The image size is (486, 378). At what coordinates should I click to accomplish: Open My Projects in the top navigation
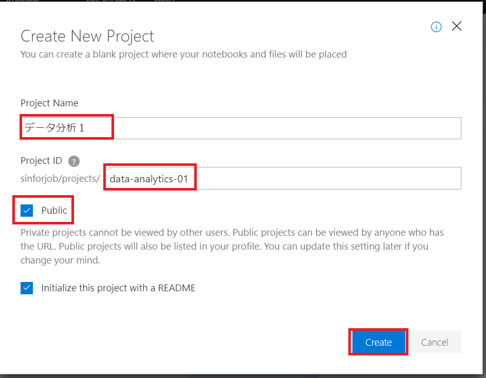click(110, 2)
